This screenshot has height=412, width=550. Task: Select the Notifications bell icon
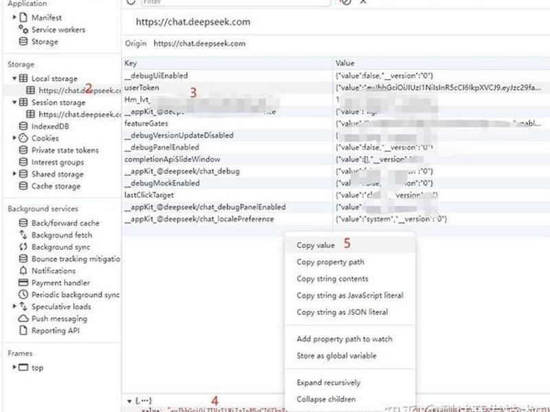(23, 271)
